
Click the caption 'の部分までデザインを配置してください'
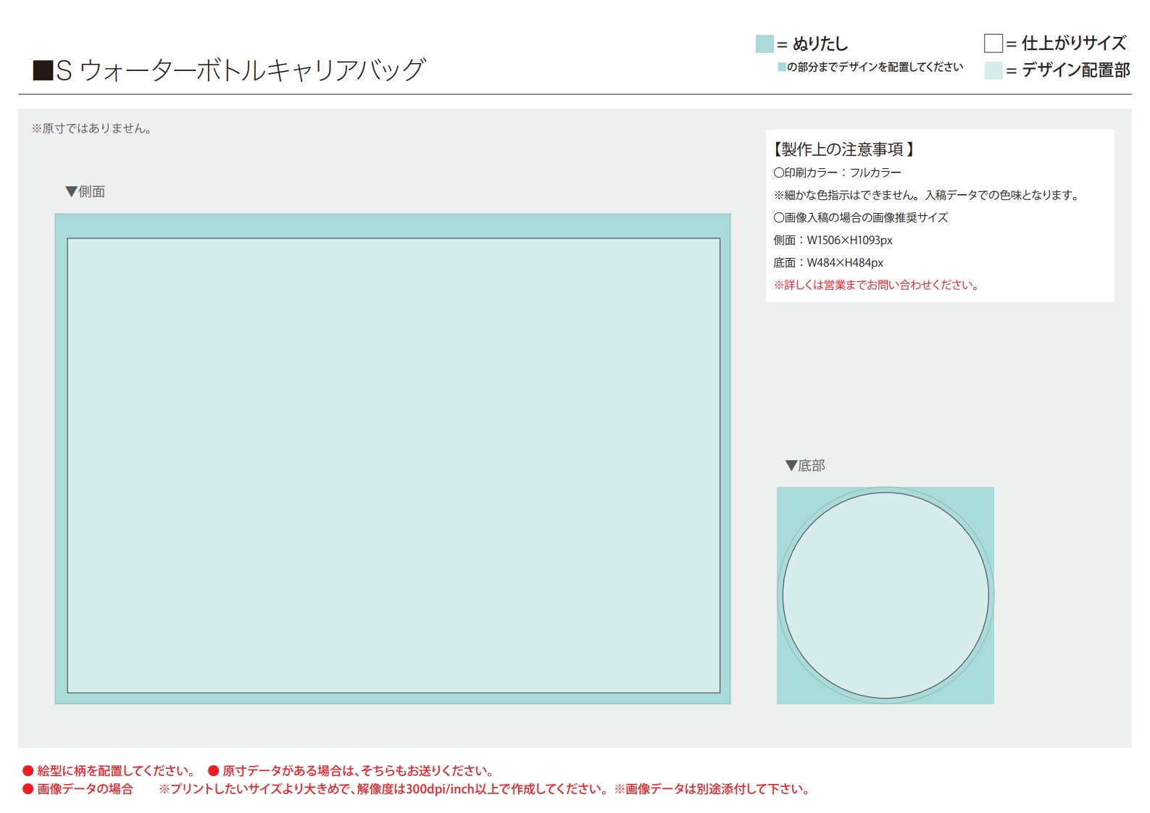pos(875,67)
